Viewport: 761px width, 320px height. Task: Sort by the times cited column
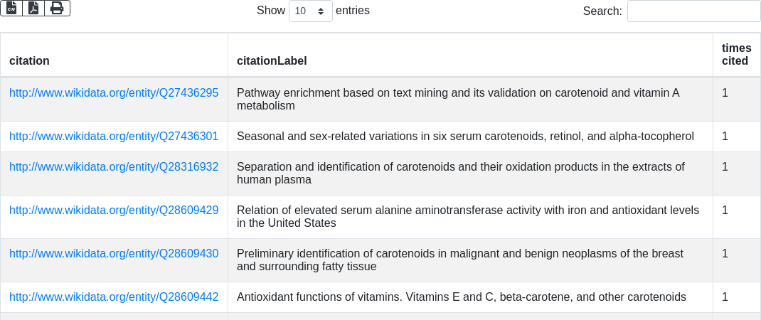click(x=735, y=55)
